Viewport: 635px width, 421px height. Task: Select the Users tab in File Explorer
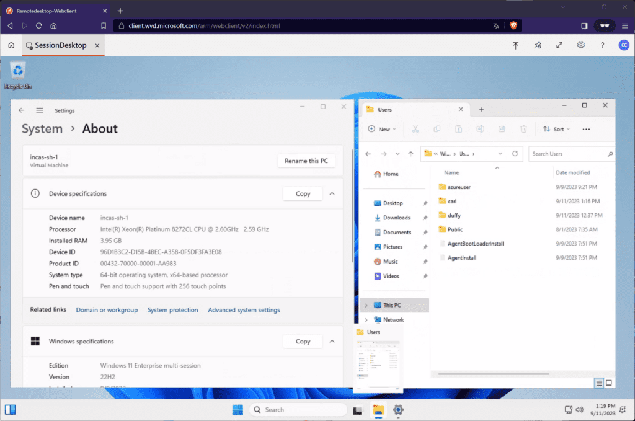pyautogui.click(x=415, y=109)
